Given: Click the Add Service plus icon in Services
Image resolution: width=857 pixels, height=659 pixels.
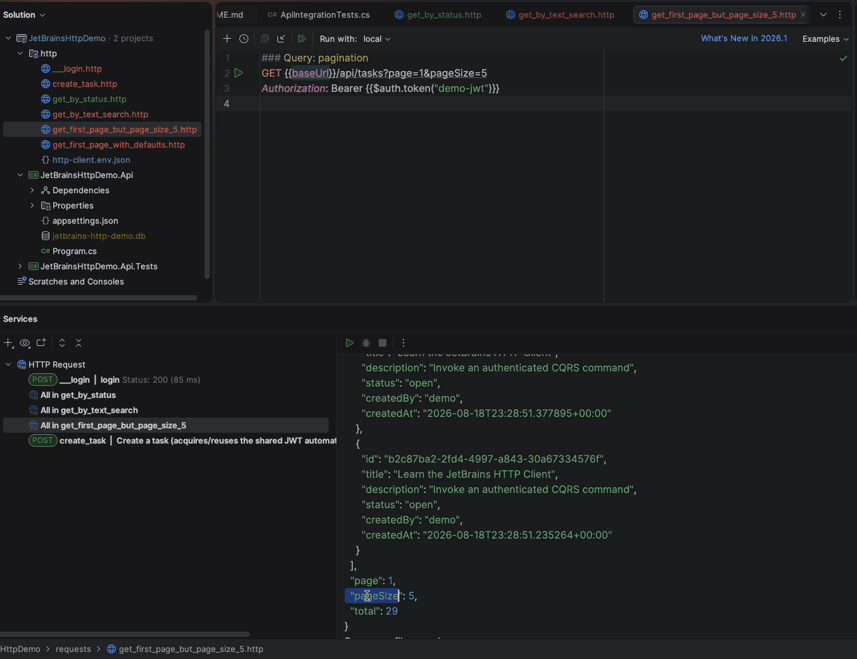Looking at the screenshot, I should click(x=8, y=343).
